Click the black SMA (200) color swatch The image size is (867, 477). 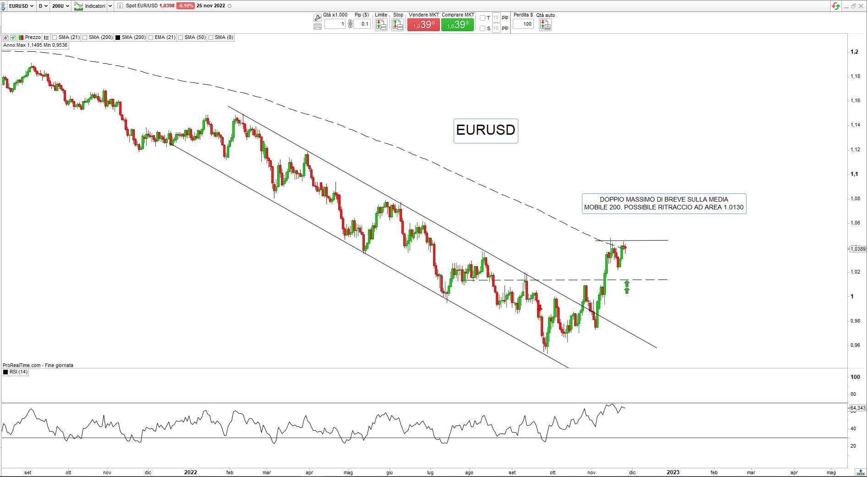pyautogui.click(x=118, y=38)
